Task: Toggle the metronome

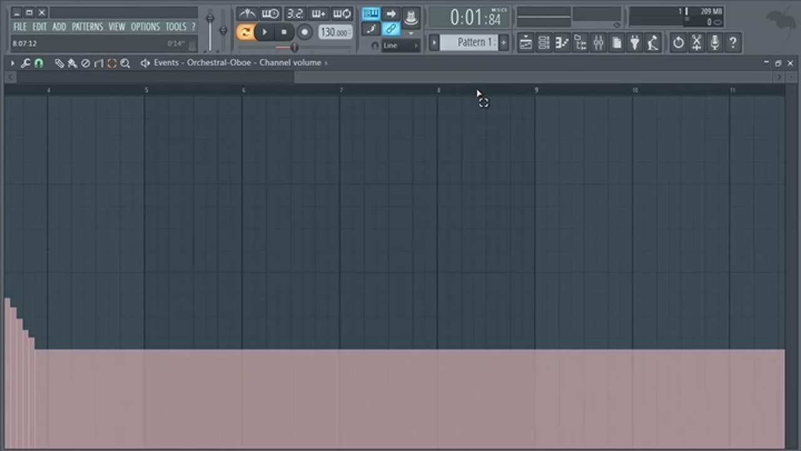Action: pos(247,14)
